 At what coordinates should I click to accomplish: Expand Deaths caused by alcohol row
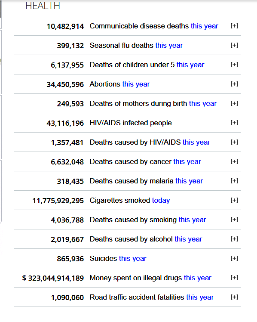coord(234,239)
